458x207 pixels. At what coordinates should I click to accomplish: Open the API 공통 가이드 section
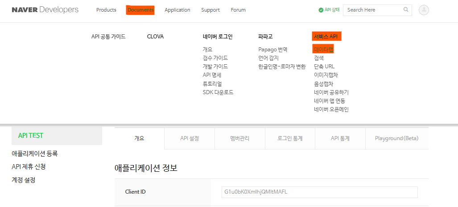coord(108,37)
